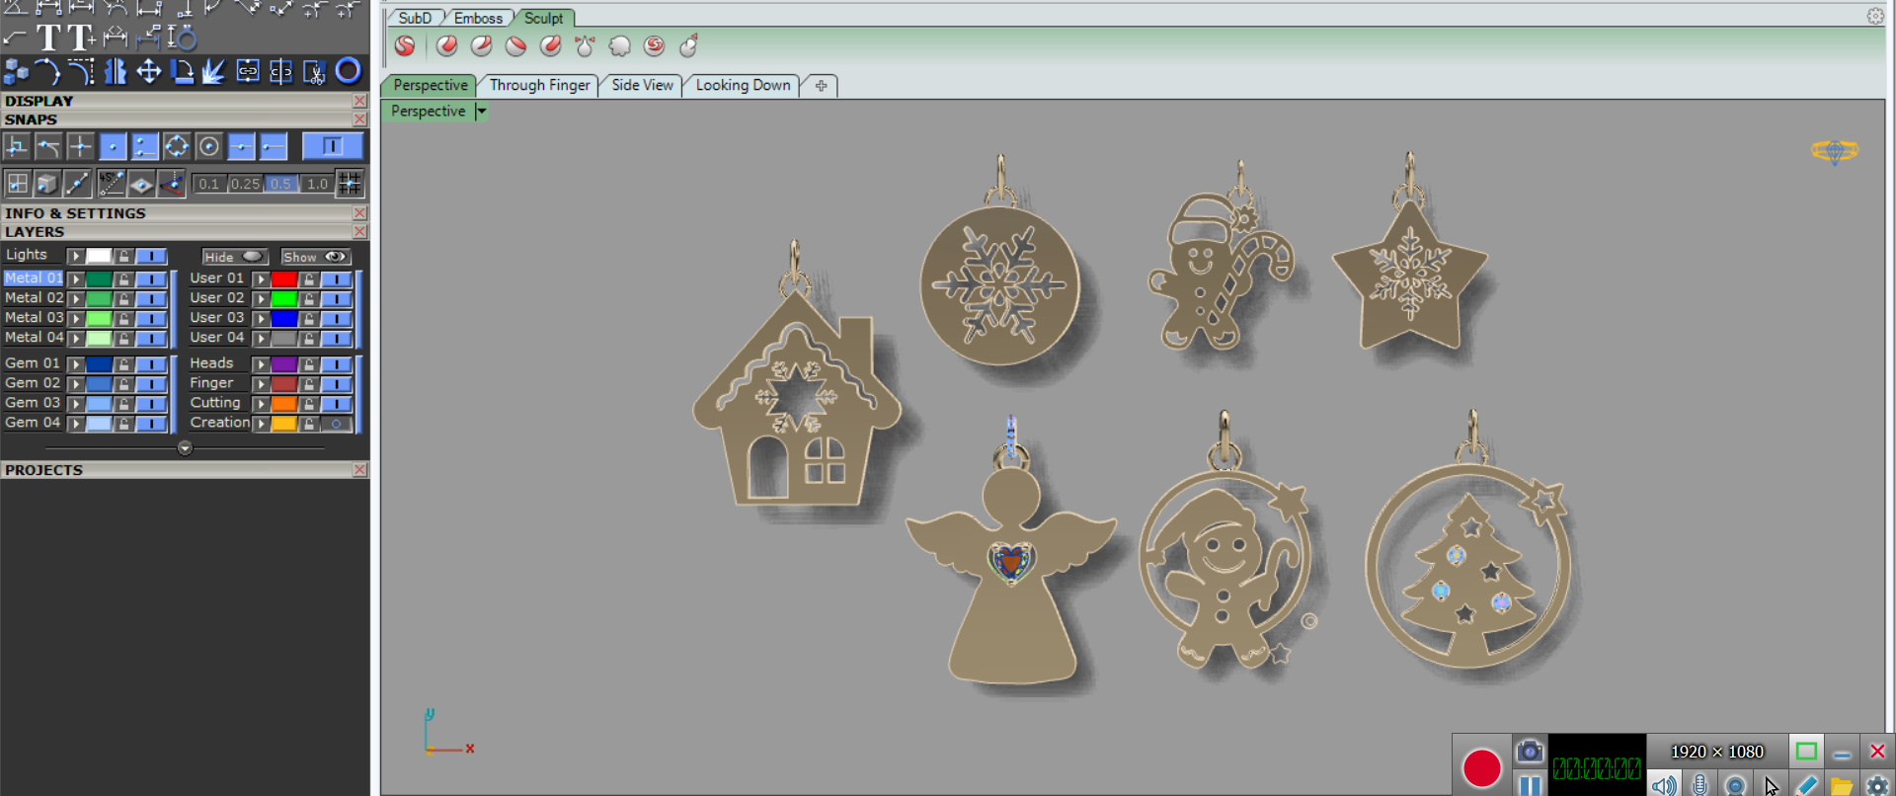Open the Side View viewport tab
The width and height of the screenshot is (1896, 796).
[642, 85]
